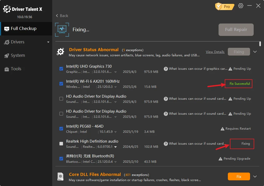The width and height of the screenshot is (264, 186).
Task: Go back using the Back link
Action: click(x=62, y=16)
